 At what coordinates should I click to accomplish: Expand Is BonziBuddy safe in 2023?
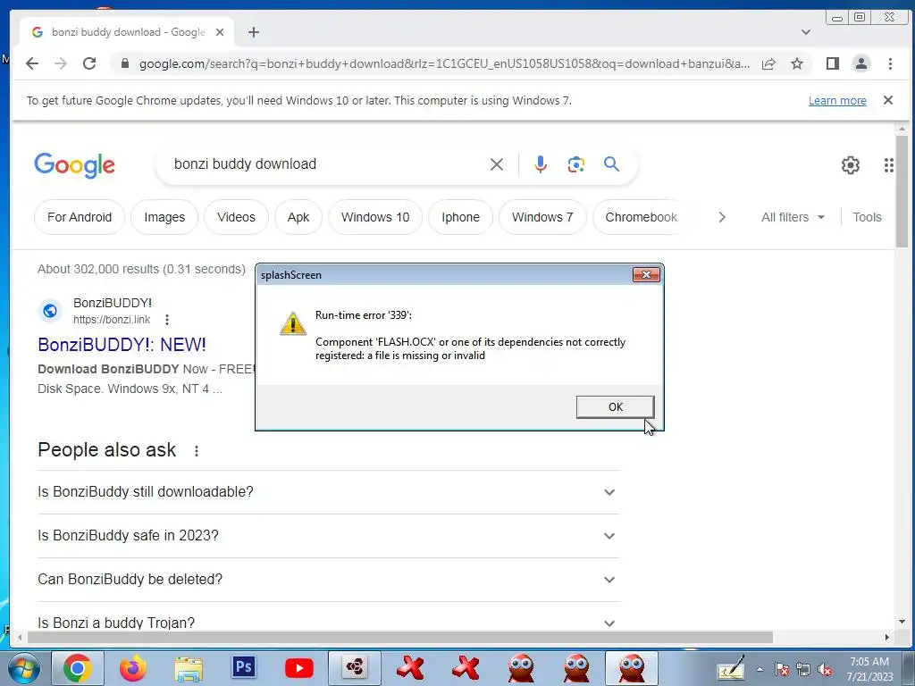point(328,536)
